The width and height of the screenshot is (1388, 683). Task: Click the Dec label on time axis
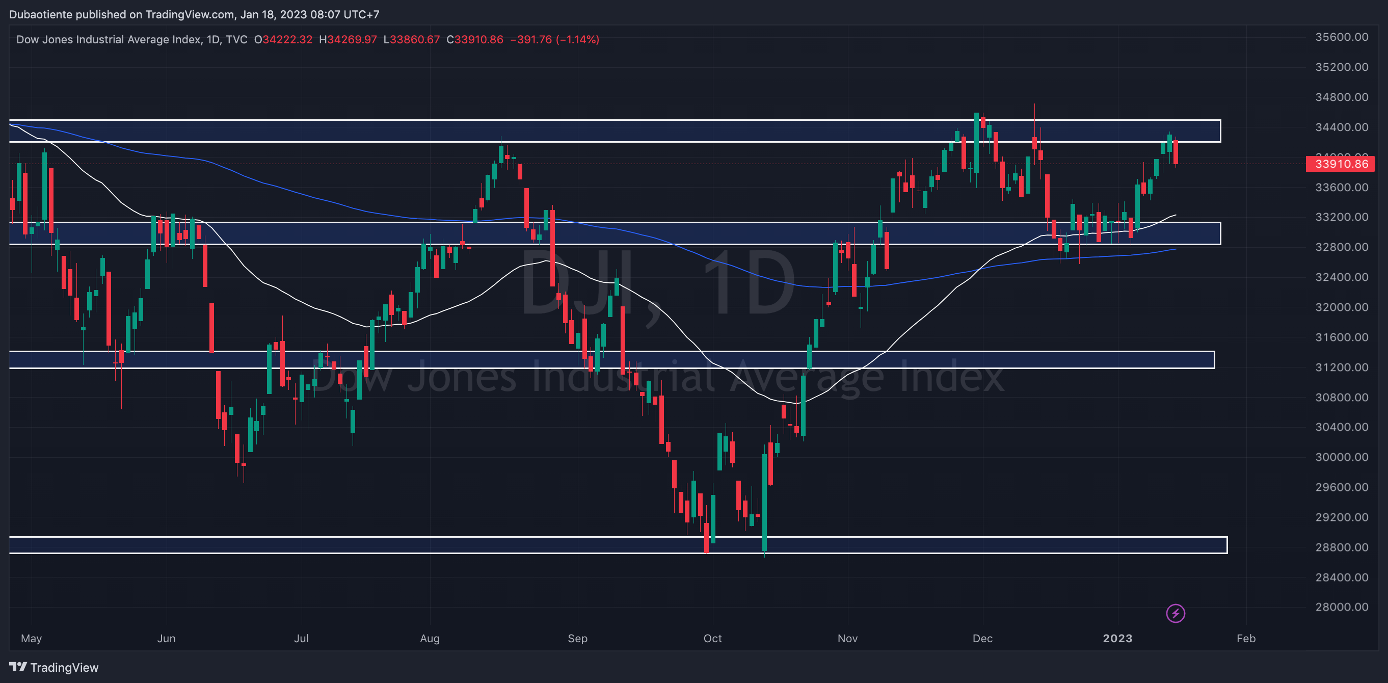click(983, 639)
